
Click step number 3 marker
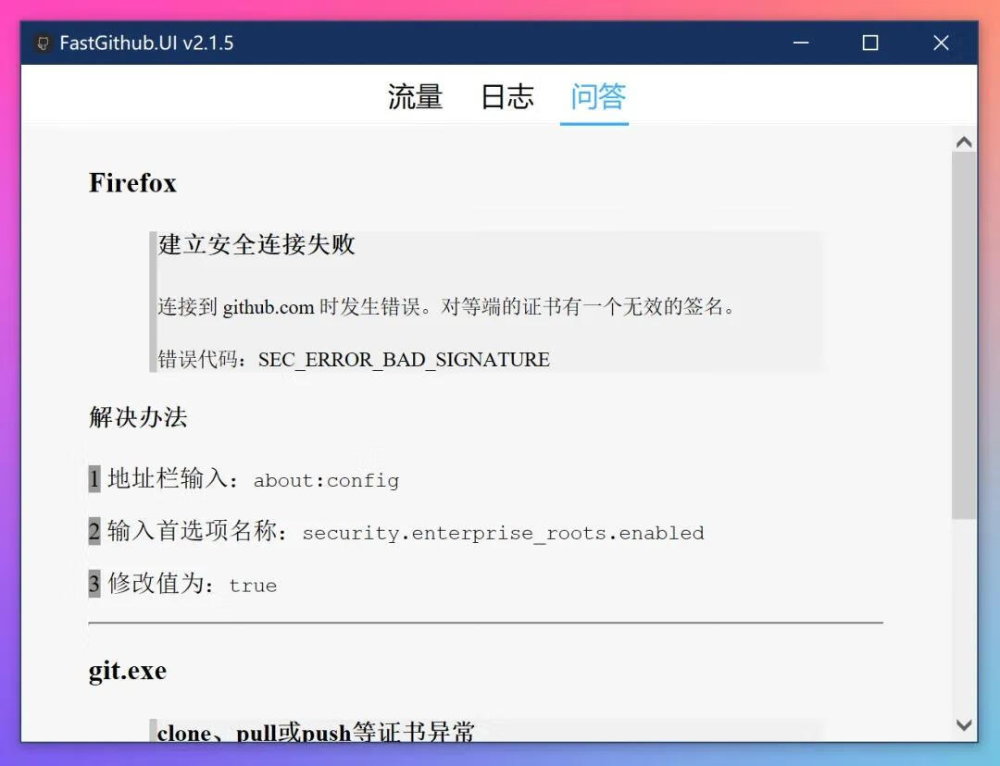click(x=93, y=584)
